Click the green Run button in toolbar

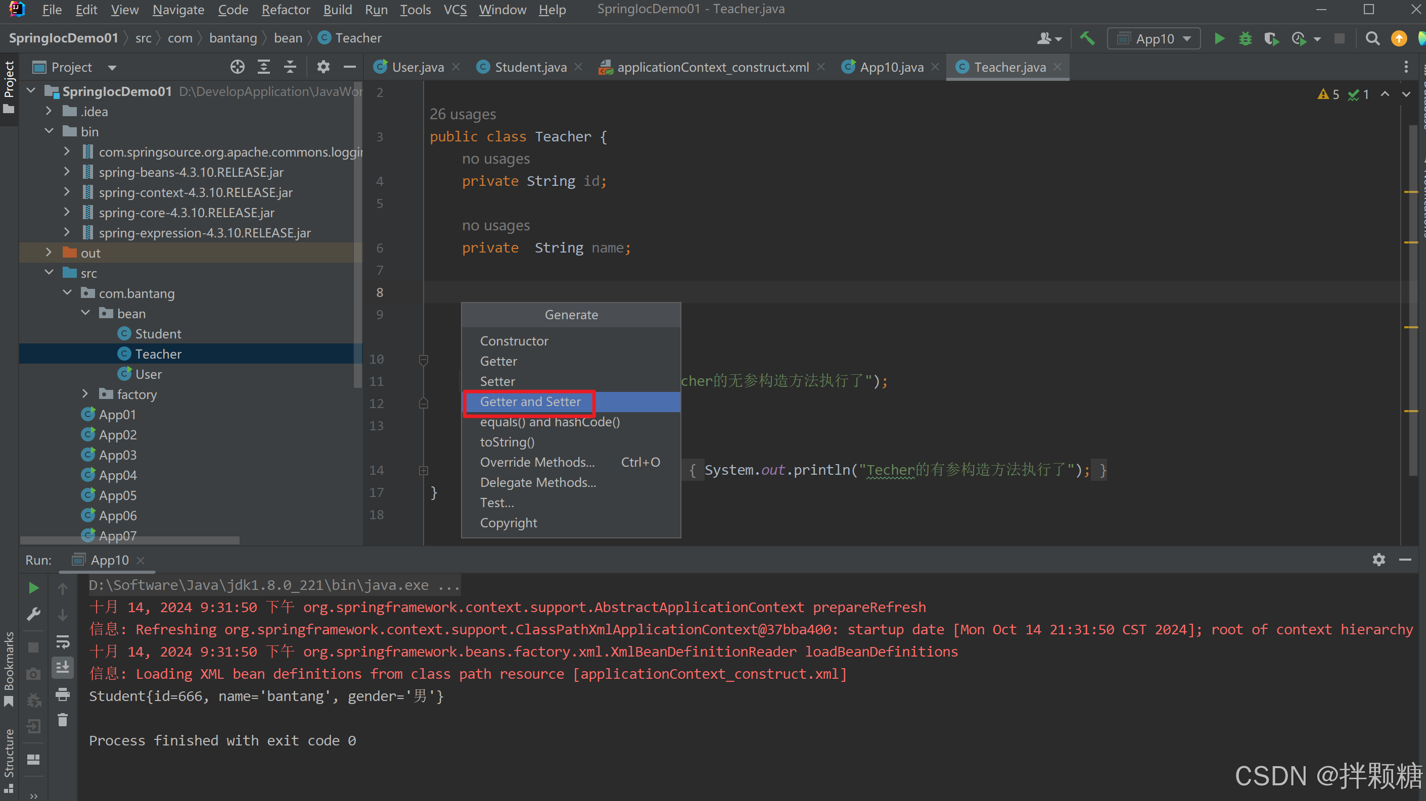(x=1219, y=39)
